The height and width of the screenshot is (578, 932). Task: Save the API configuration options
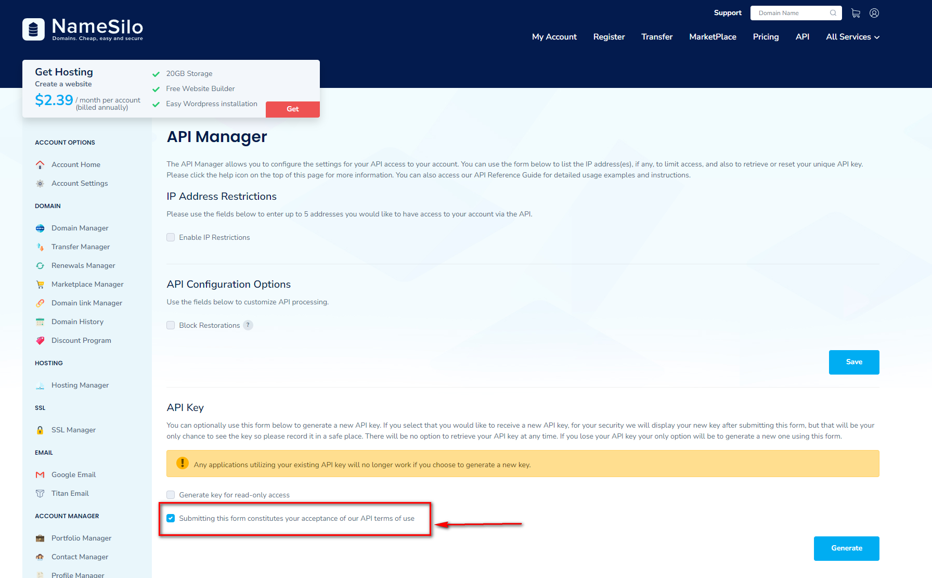pos(854,362)
